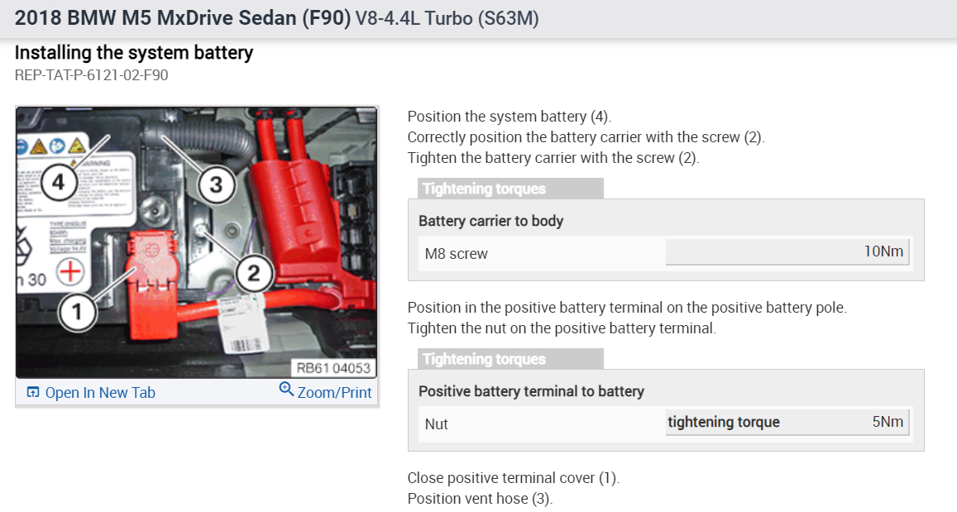Screen dimensions: 957x512
Task: Click the Open In New Tab icon
Action: point(33,392)
